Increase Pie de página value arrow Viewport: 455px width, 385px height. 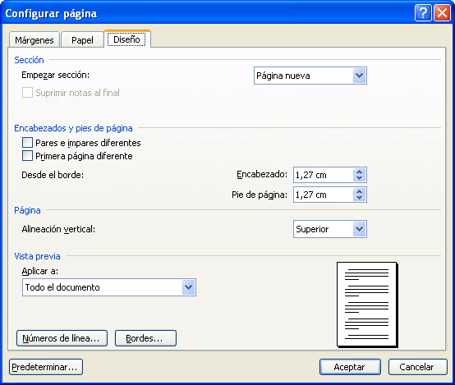click(359, 191)
